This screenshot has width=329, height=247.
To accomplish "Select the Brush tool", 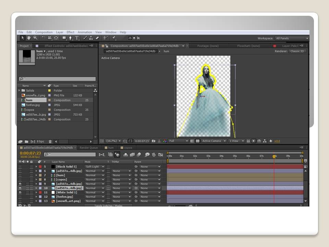I will coord(85,38).
